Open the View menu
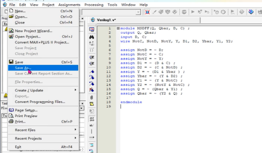The width and height of the screenshot is (262, 153). coord(34,5)
